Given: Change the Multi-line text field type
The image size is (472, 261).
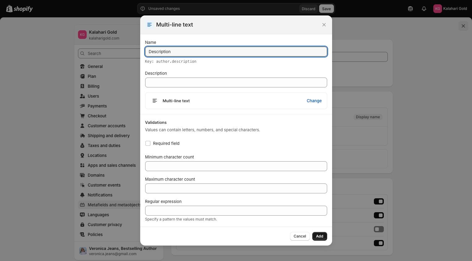Looking at the screenshot, I should pos(314,101).
